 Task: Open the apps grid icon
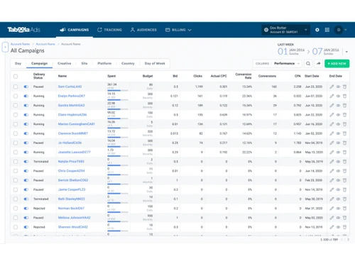(327, 30)
